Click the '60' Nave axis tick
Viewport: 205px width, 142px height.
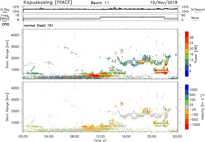[183, 15]
